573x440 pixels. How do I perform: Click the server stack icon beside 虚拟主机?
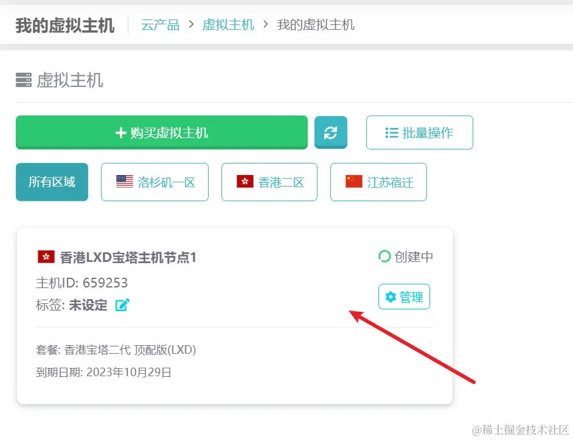(x=24, y=80)
